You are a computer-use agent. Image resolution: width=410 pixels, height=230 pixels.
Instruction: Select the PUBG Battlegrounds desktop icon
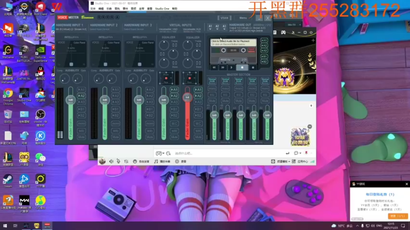click(x=24, y=54)
